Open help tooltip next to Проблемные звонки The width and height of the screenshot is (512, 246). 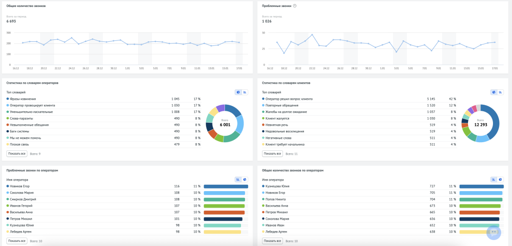tap(294, 6)
